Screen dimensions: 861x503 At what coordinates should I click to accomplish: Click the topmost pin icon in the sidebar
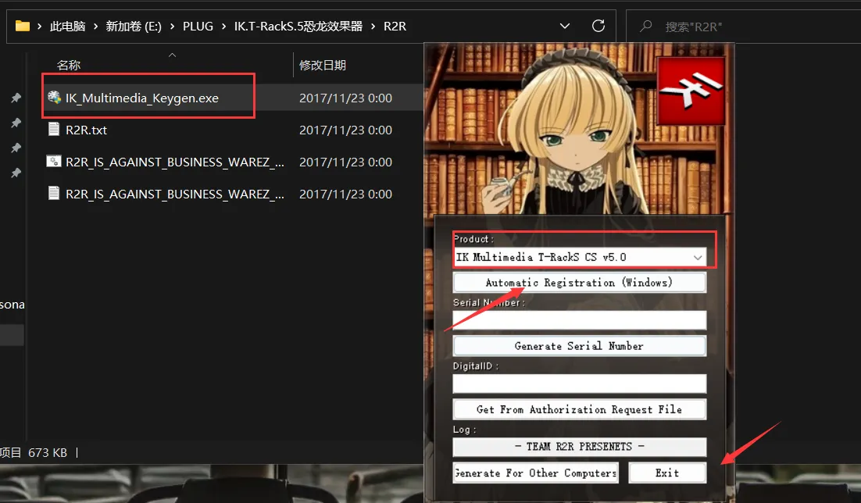pos(15,98)
